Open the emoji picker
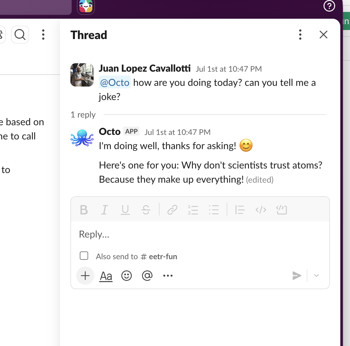The width and height of the screenshot is (350, 346). 127,276
